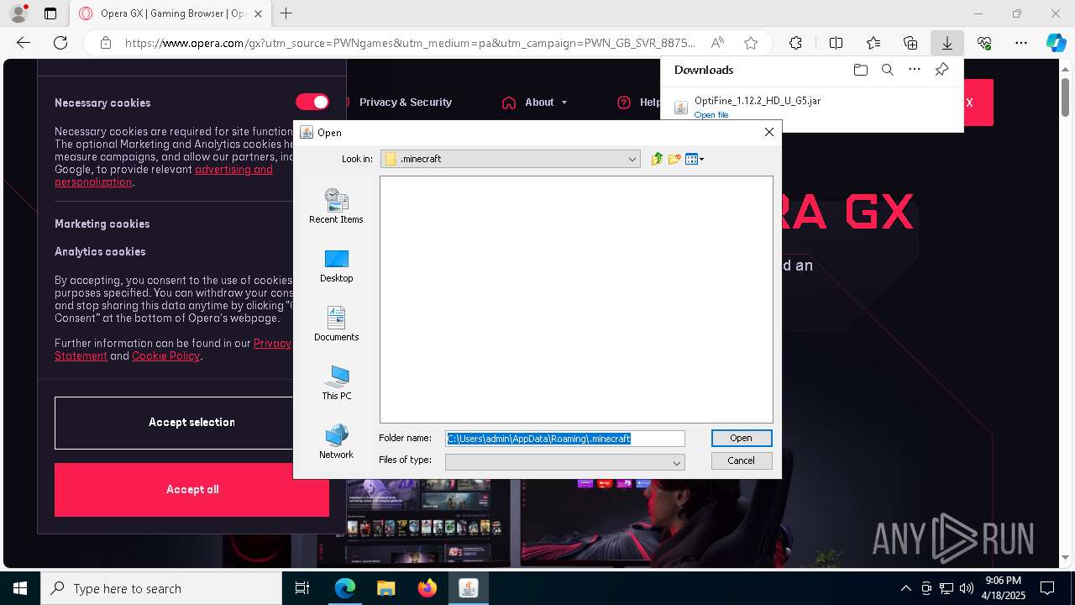Image resolution: width=1075 pixels, height=605 pixels.
Task: Open notification center icon
Action: [1047, 588]
